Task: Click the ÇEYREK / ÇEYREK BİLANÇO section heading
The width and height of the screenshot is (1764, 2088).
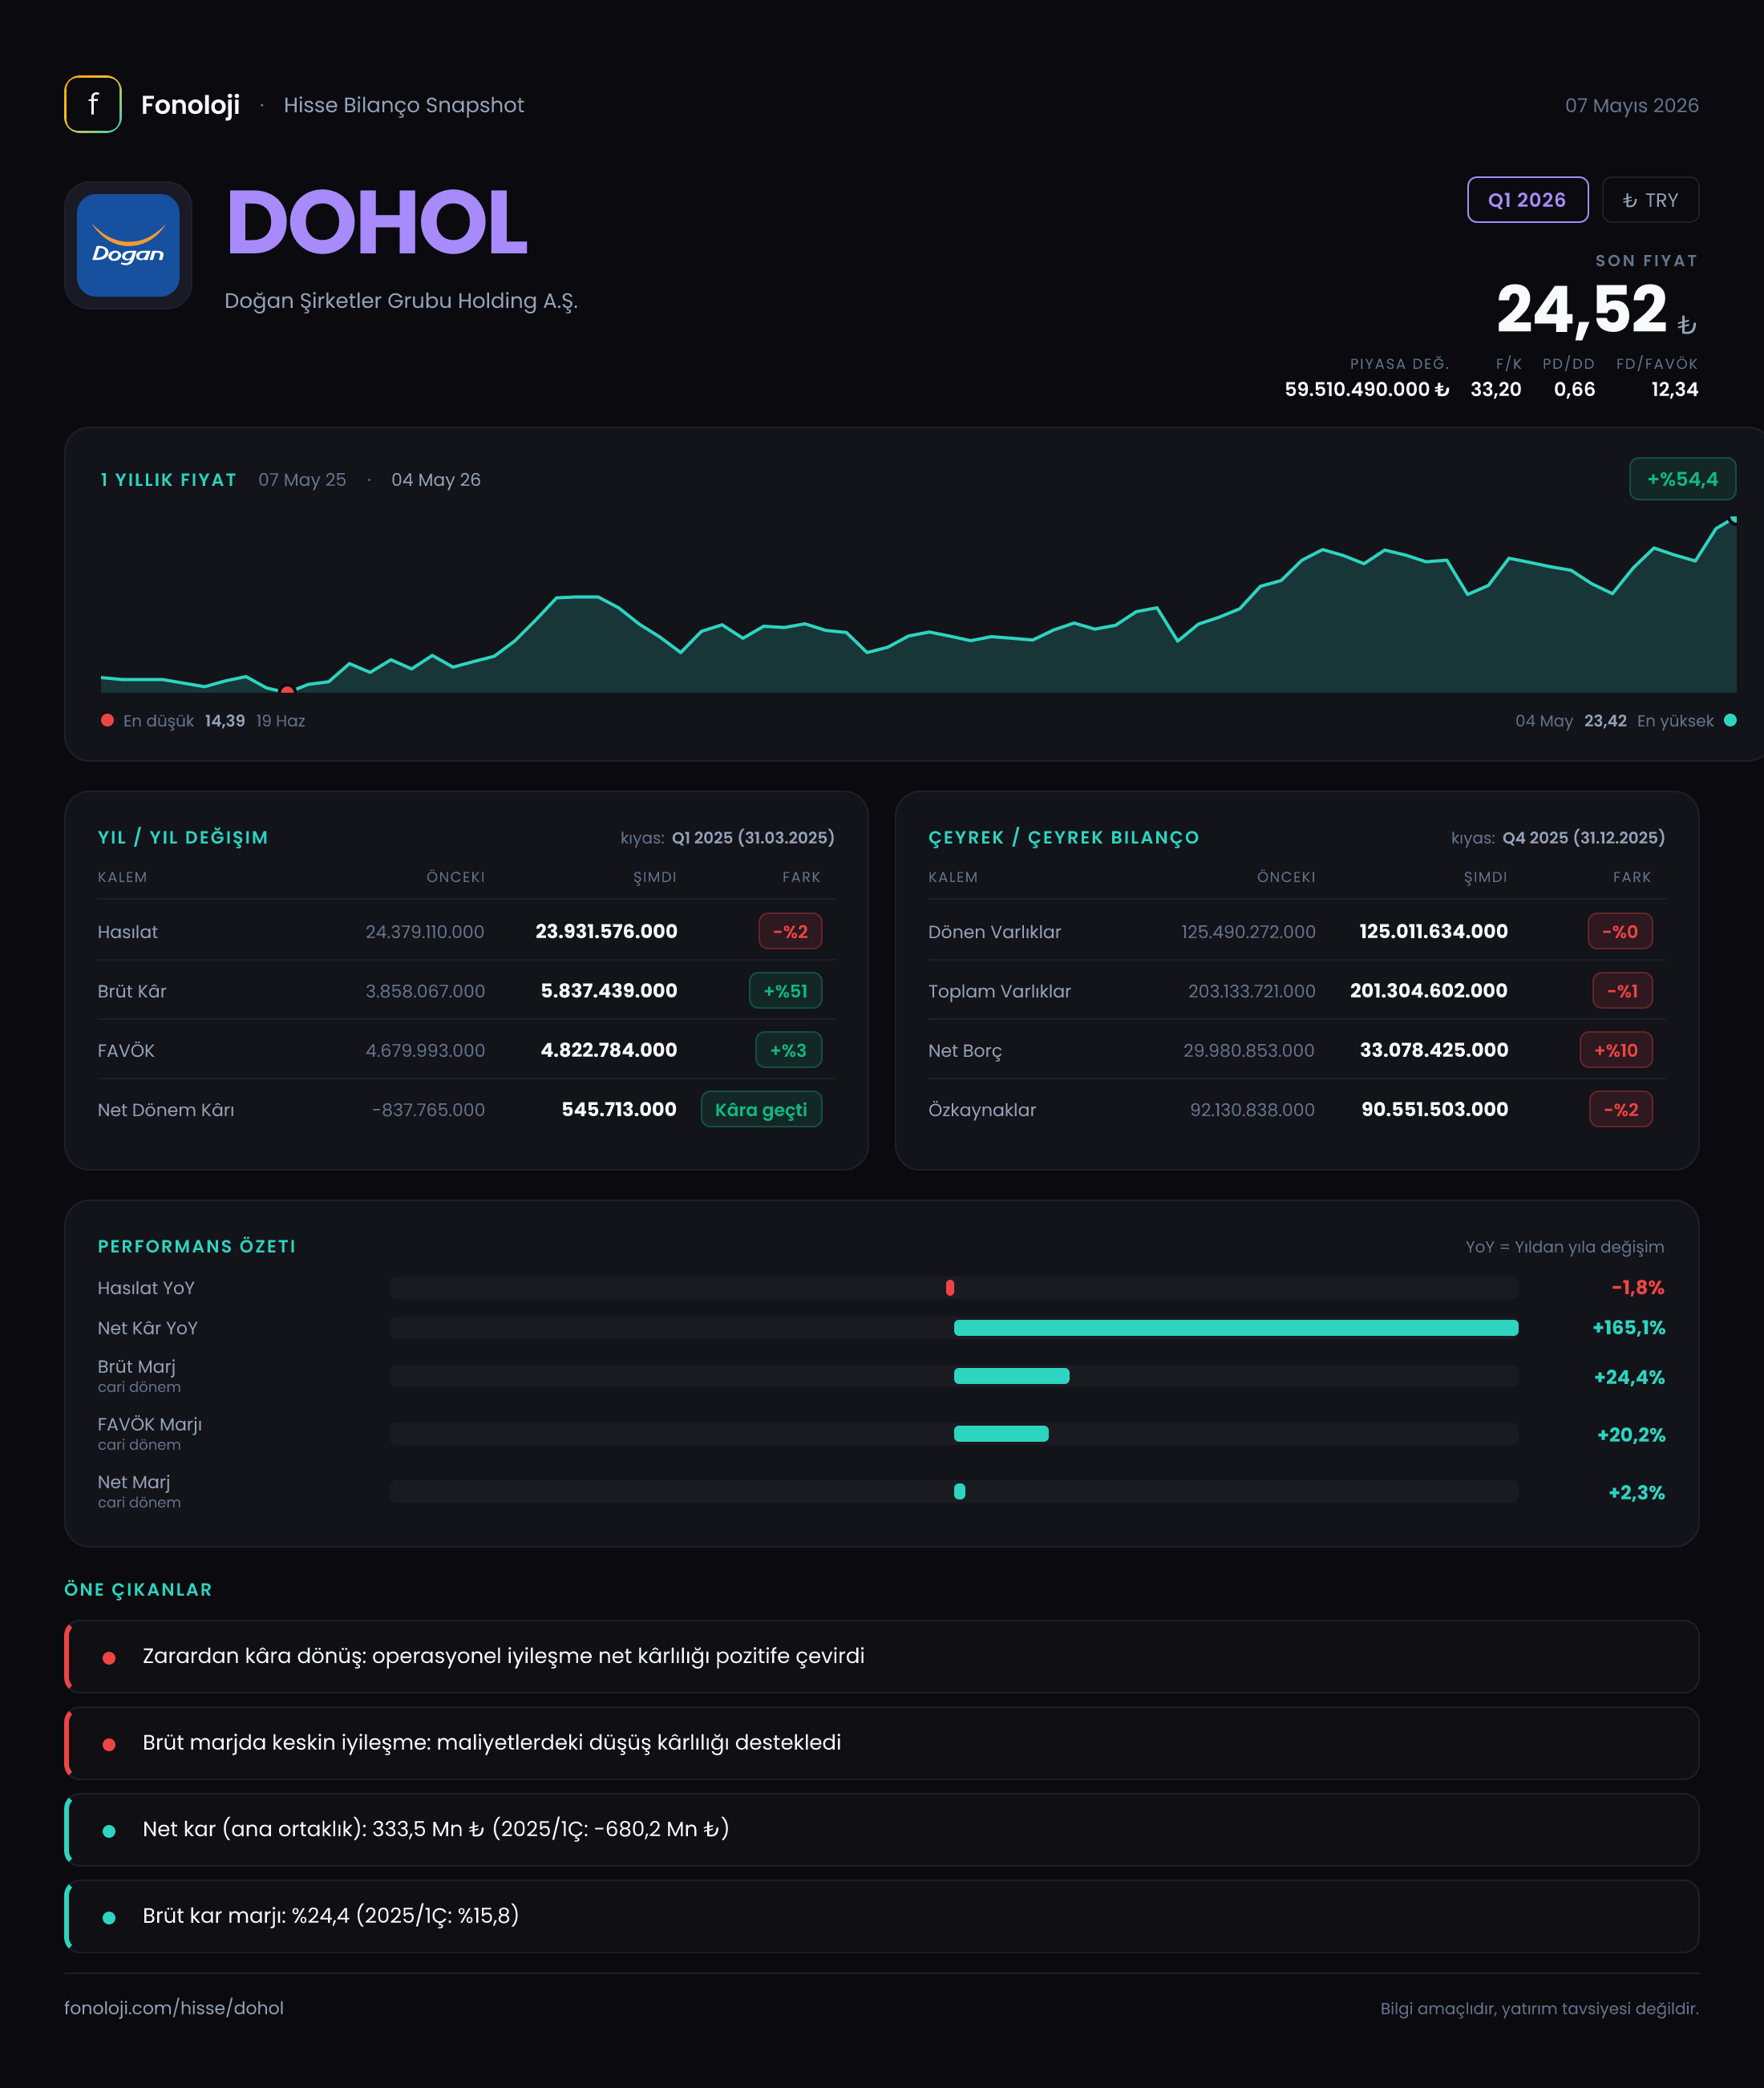Action: coord(1063,837)
